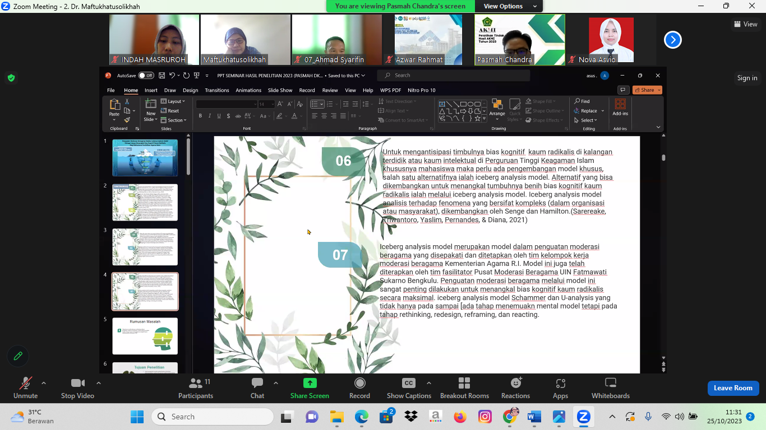Image resolution: width=766 pixels, height=430 pixels.
Task: Show next participants with blue arrow
Action: 672,40
